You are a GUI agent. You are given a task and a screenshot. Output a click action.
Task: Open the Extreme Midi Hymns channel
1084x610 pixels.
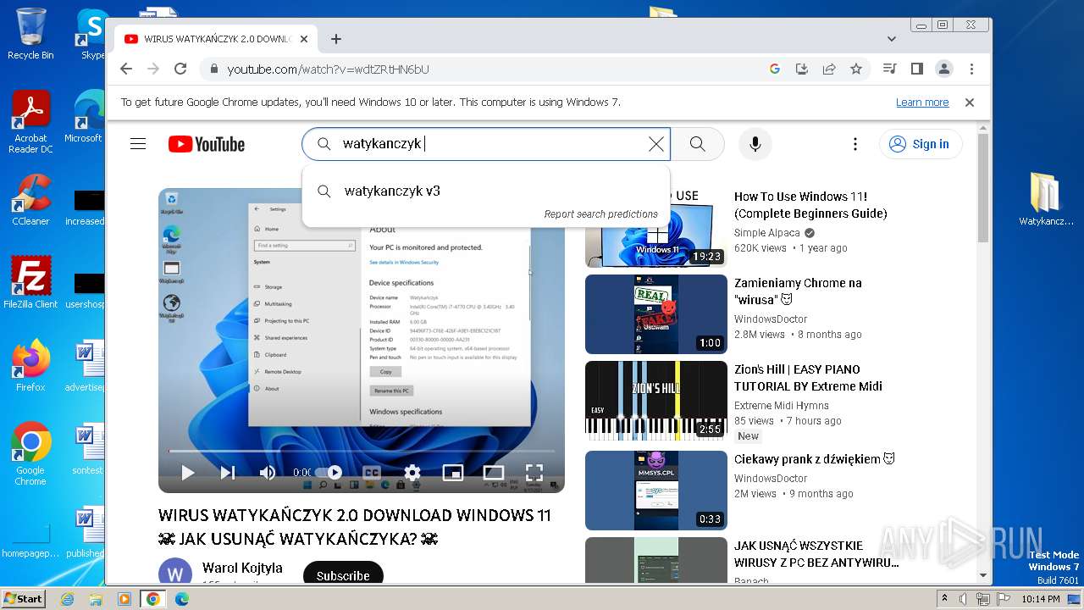tap(782, 406)
